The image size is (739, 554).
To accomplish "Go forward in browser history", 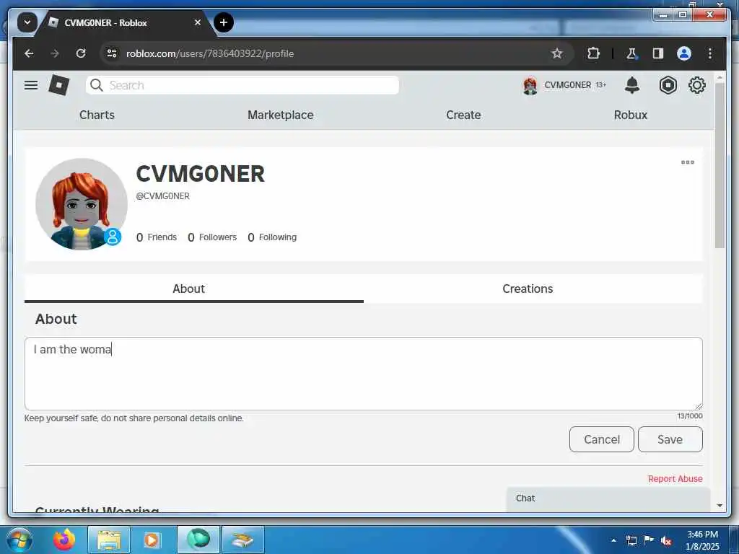I will pyautogui.click(x=55, y=53).
